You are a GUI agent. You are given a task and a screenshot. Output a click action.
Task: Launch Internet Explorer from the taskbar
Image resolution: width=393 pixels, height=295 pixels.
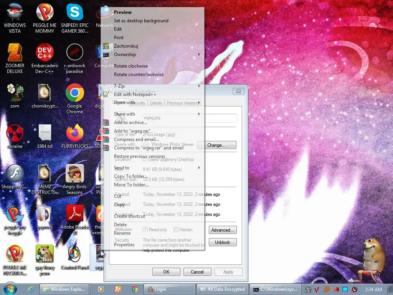pyautogui.click(x=31, y=289)
